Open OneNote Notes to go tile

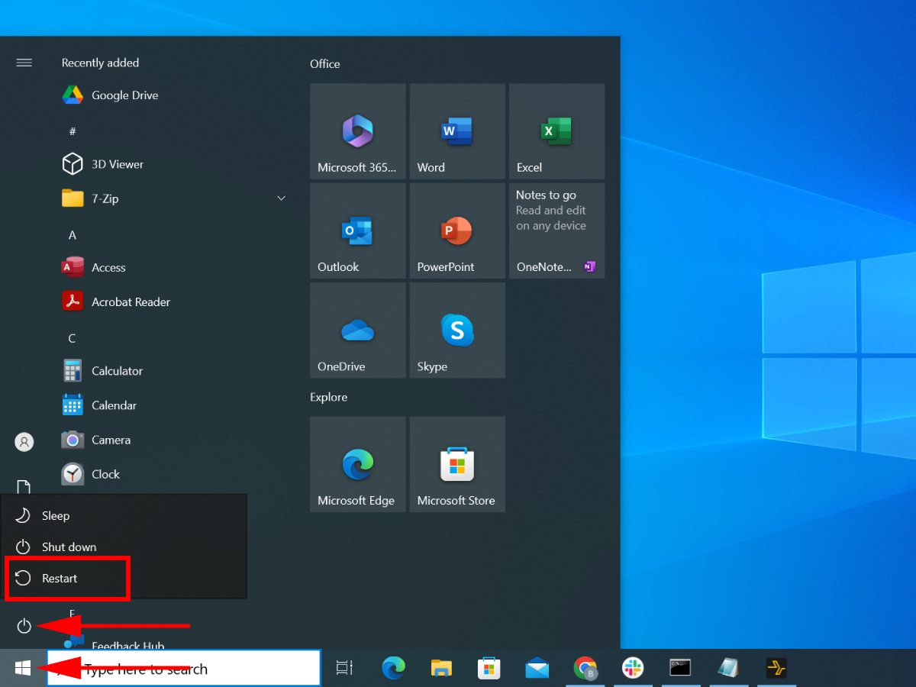tap(556, 231)
